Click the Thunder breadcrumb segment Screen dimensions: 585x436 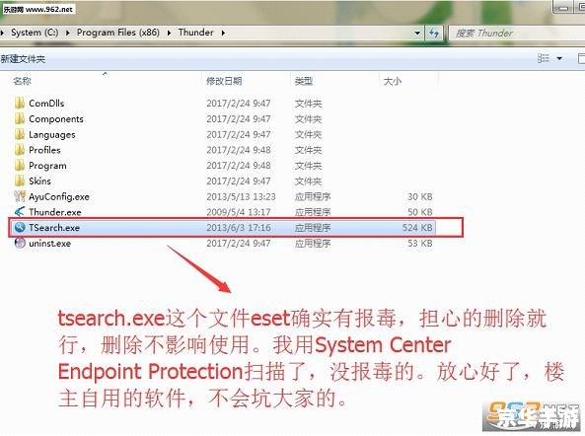(196, 33)
